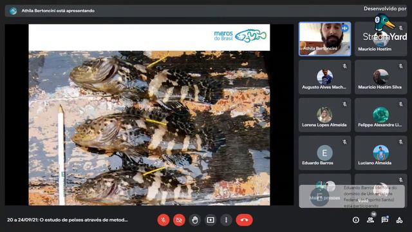Select Lorena Lopes Almeida participant tile
The image size is (412, 232).
tap(324, 115)
